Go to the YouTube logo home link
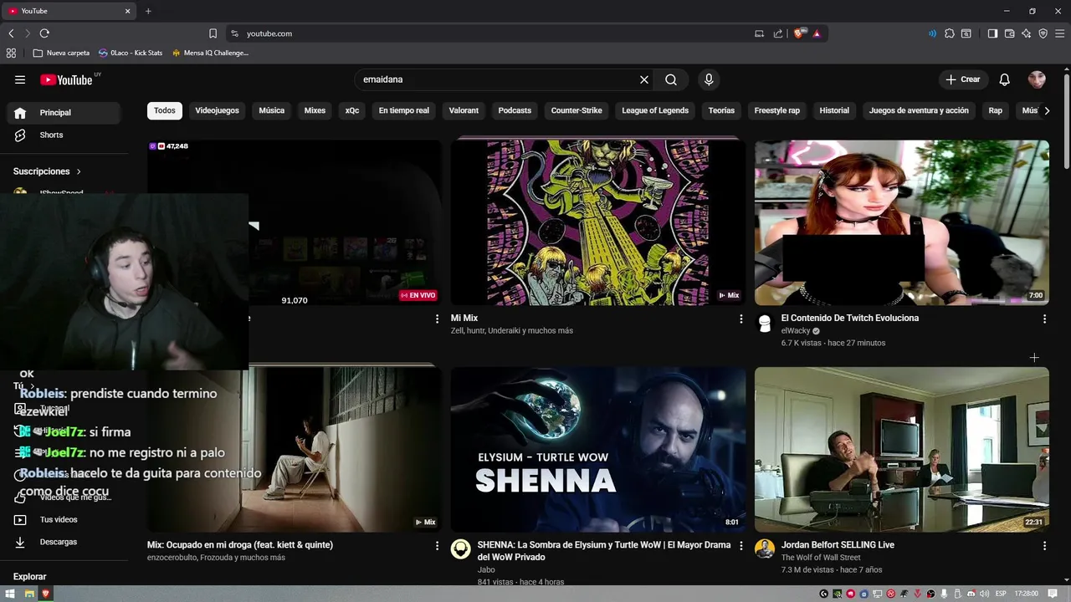 tap(66, 79)
